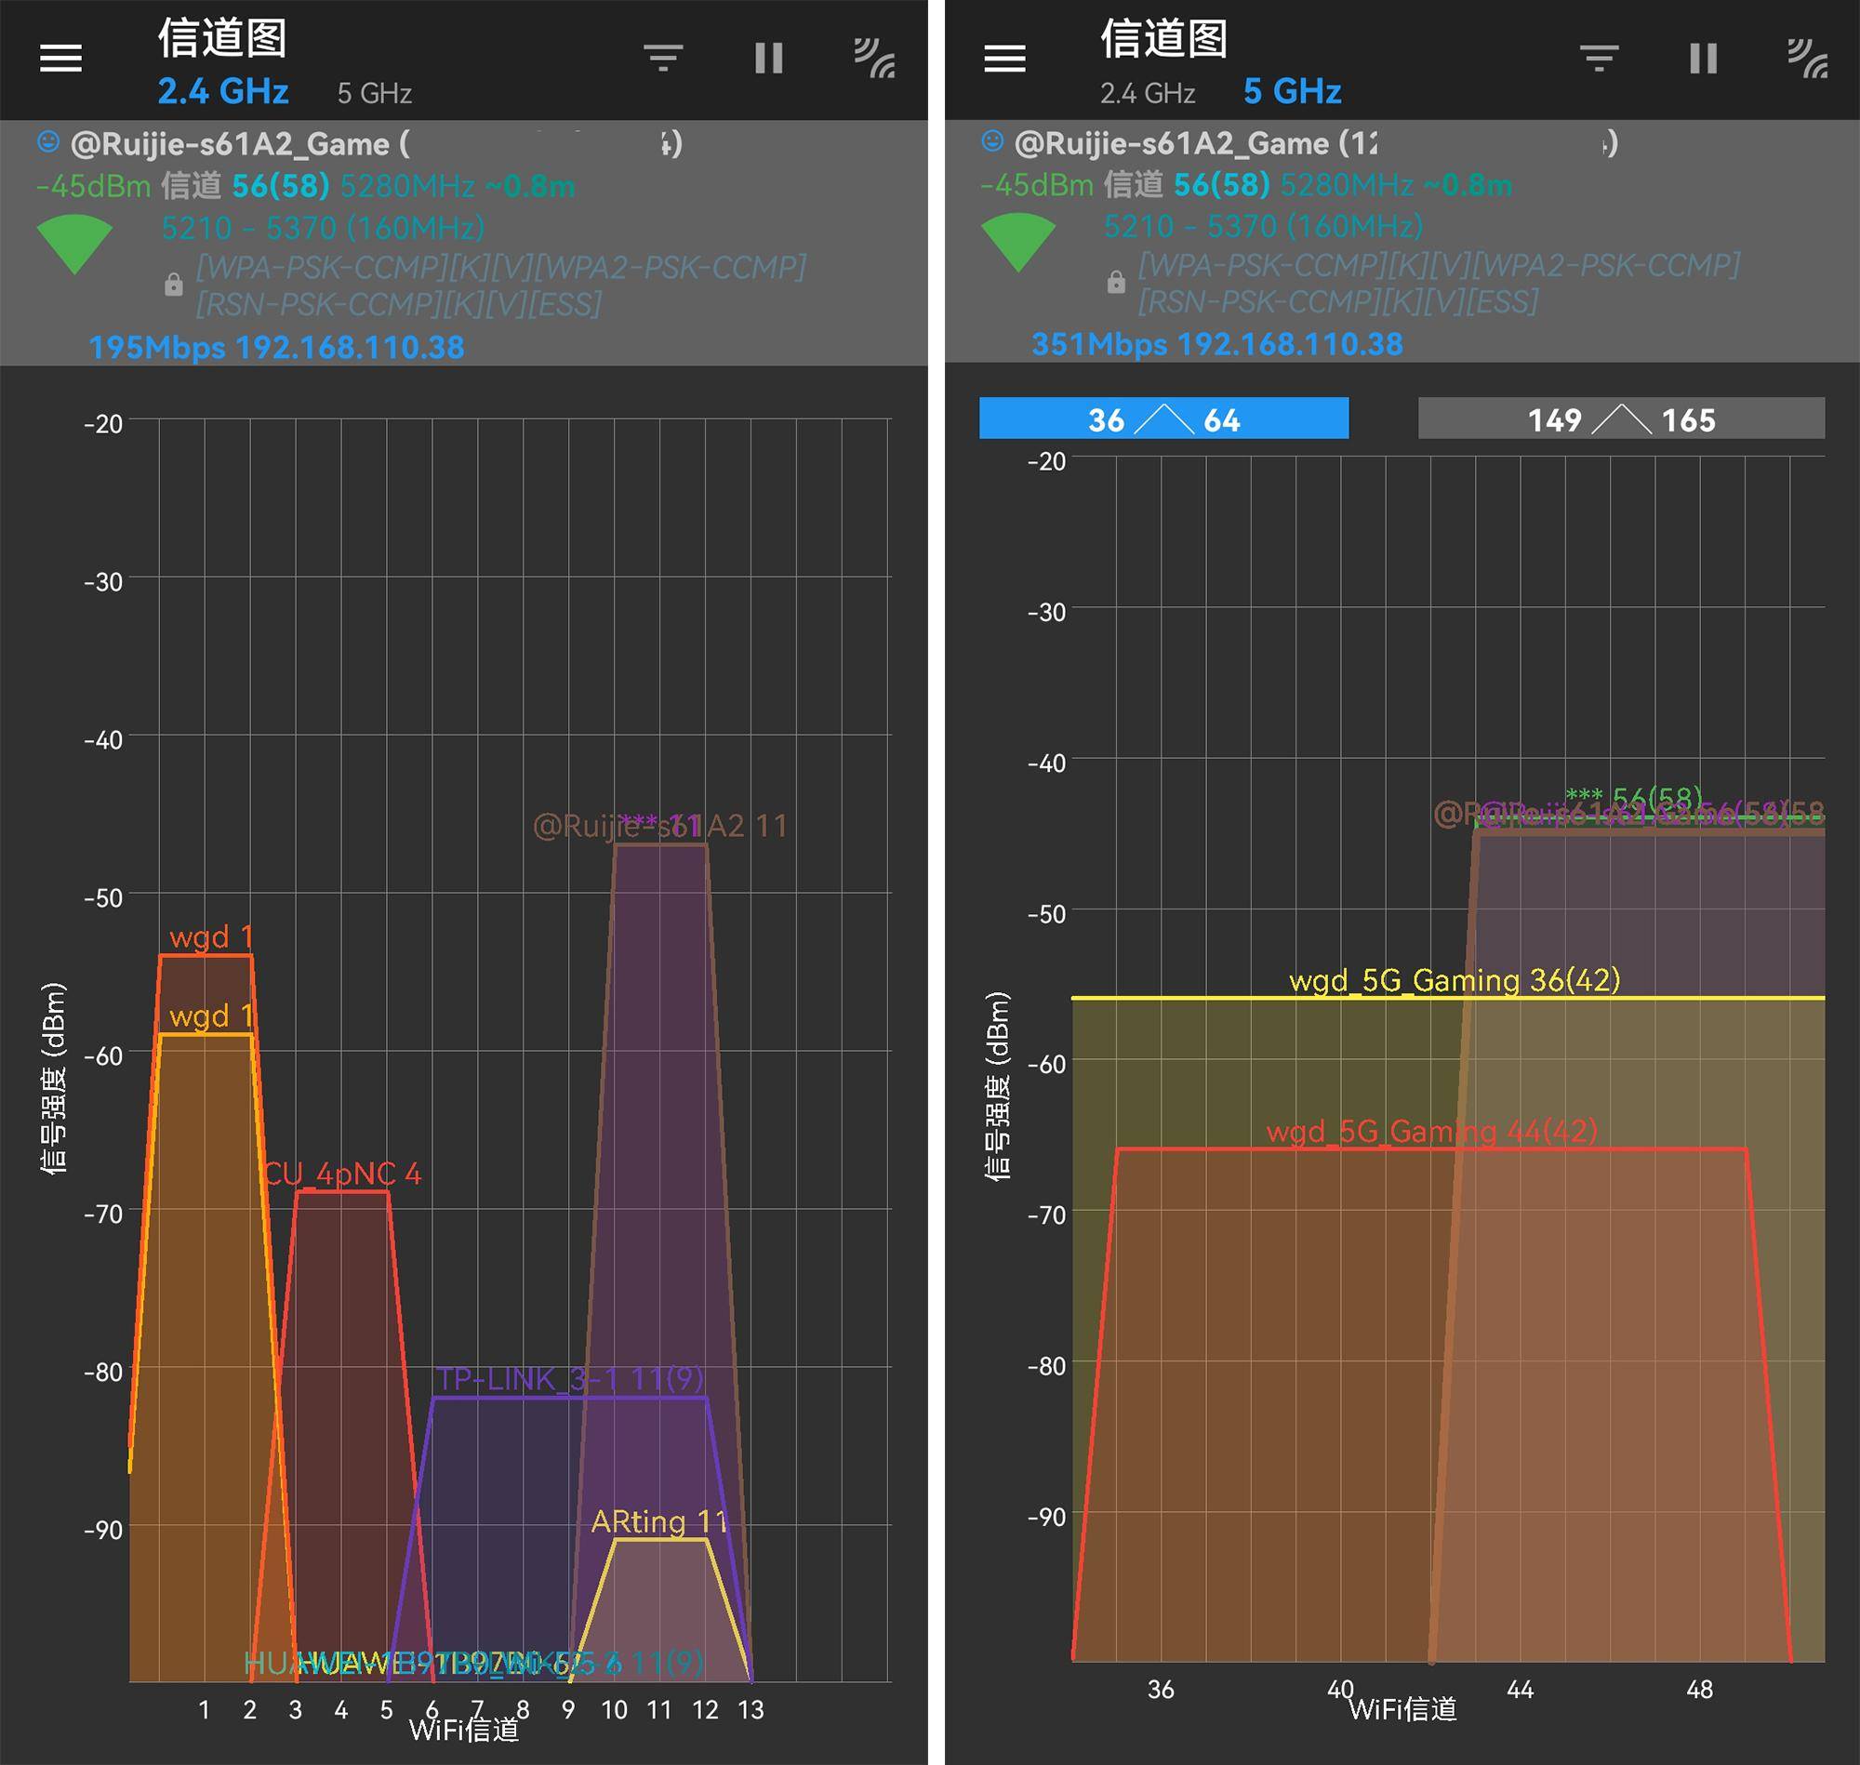Open the hamburger menu in the right panel
This screenshot has height=1765, width=1860.
coord(1004,59)
